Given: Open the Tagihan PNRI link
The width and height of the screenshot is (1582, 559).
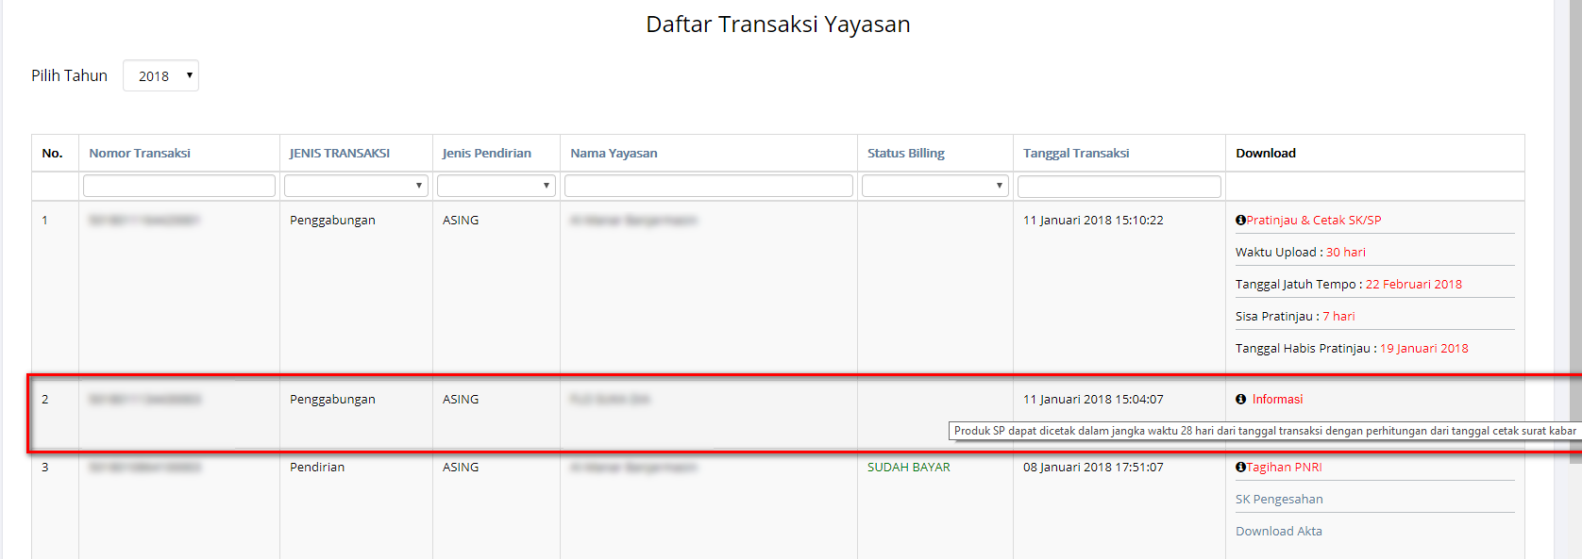Looking at the screenshot, I should click(1284, 468).
